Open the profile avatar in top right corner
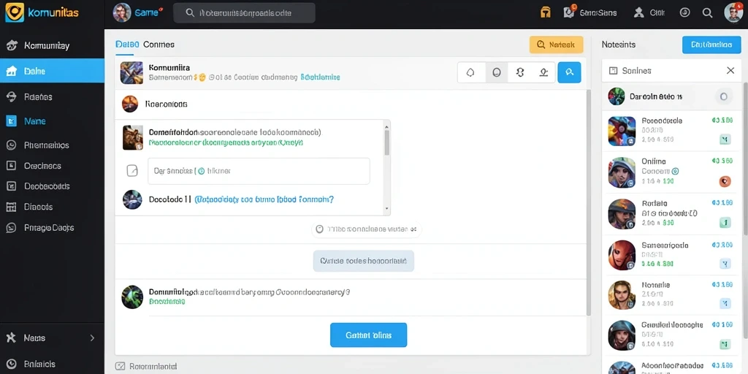Image resolution: width=748 pixels, height=374 pixels. [x=733, y=13]
